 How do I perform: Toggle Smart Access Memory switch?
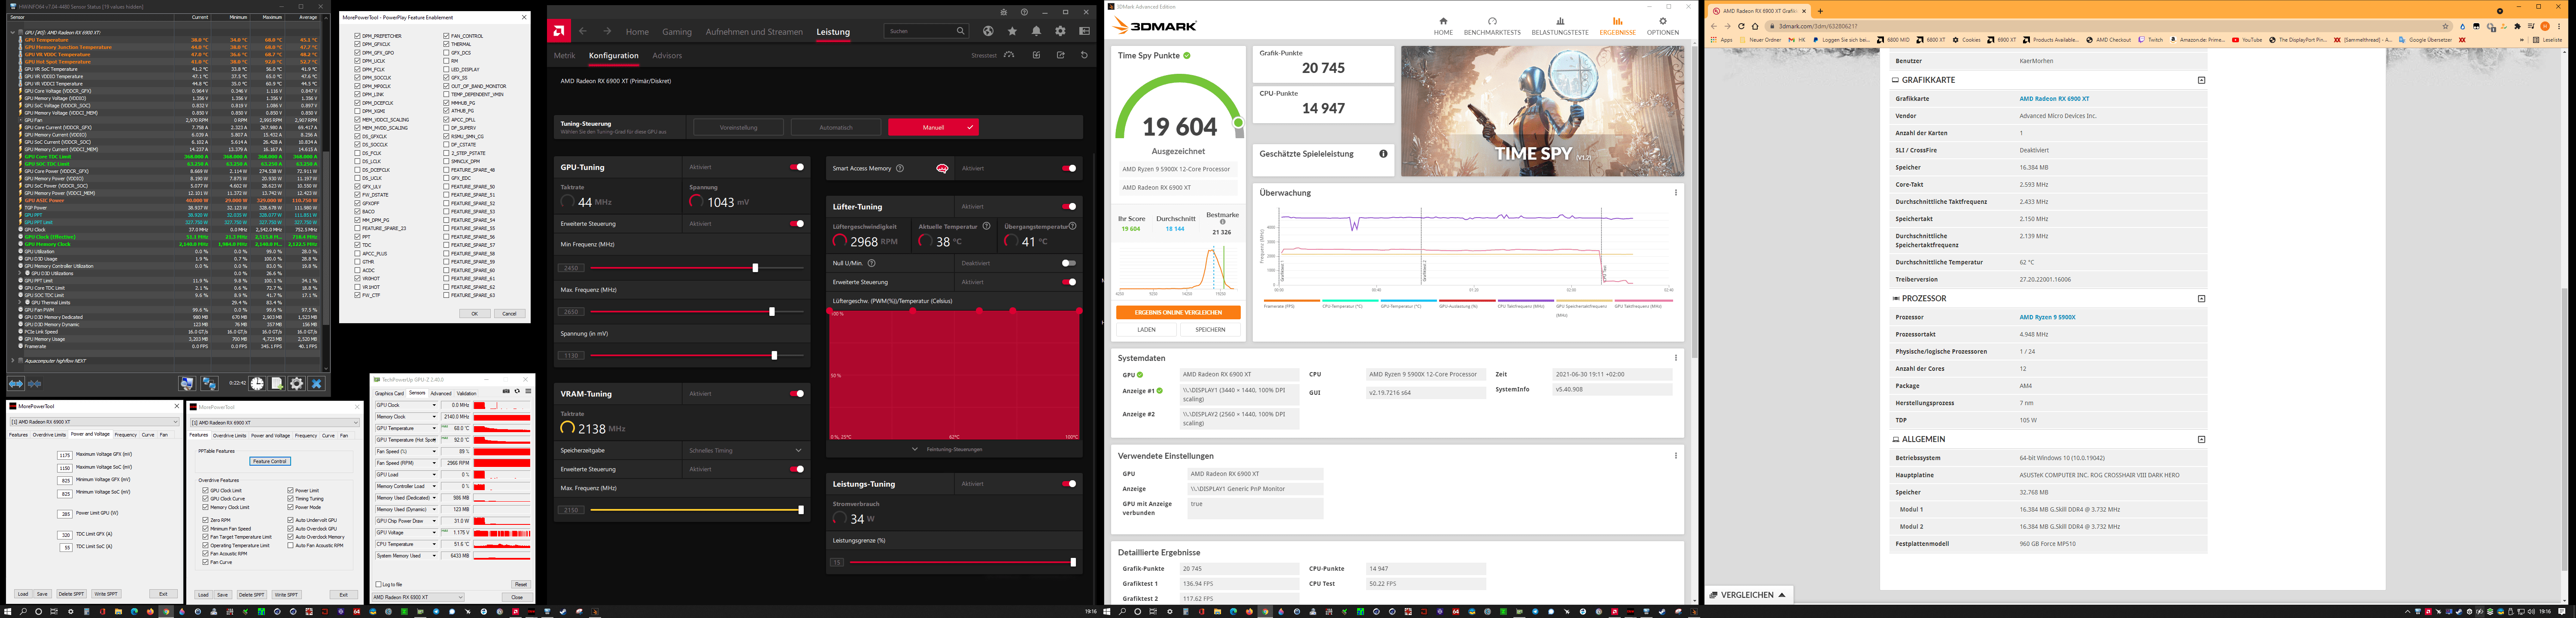pyautogui.click(x=1069, y=168)
